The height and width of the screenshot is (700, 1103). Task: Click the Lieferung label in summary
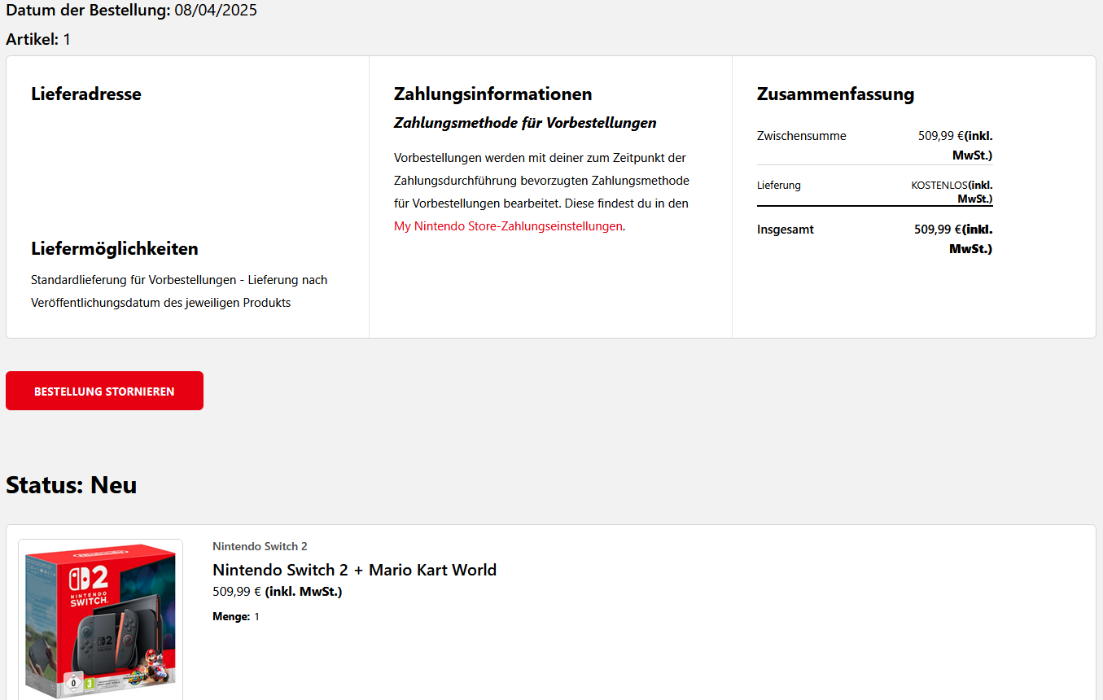coord(779,185)
